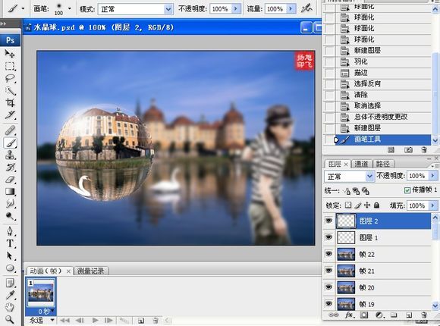
Task: Add a layer style with fx button
Action: coord(349,315)
